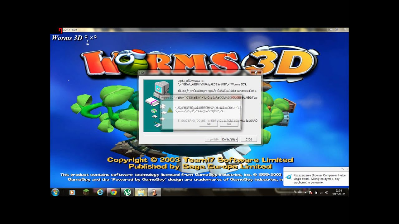
Task: Click the Browser Companion icon inside the balloon
Action: (x=289, y=177)
